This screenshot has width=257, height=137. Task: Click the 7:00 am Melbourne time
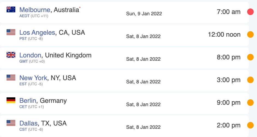229,12
